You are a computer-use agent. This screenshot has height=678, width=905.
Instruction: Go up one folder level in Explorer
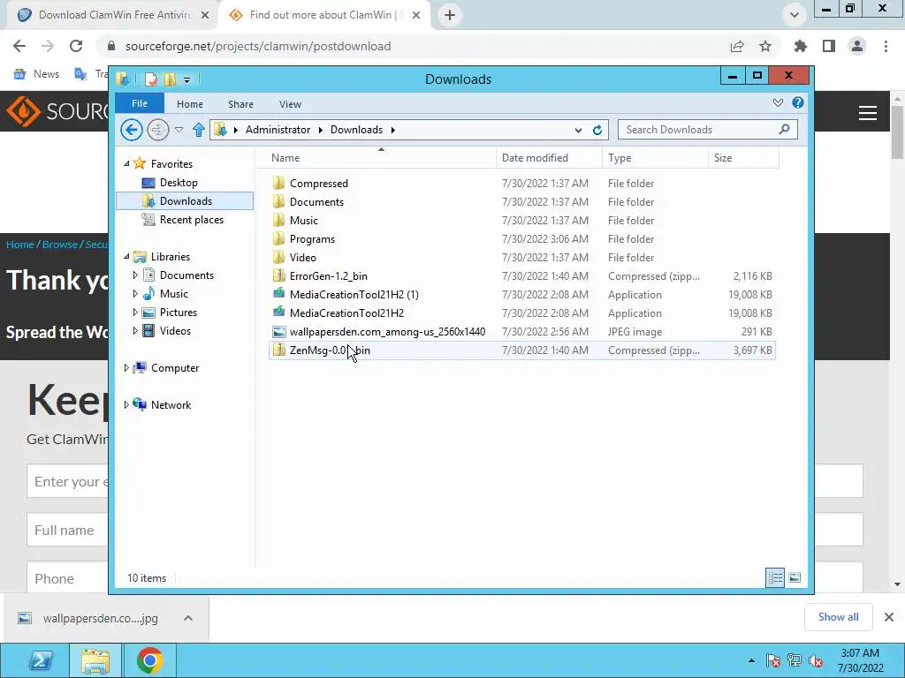(199, 130)
